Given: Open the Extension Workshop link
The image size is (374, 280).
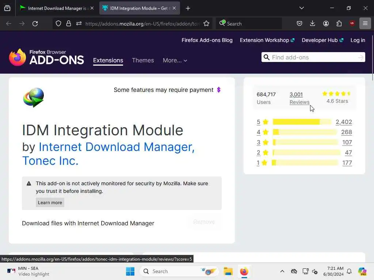Looking at the screenshot, I should pos(267,40).
